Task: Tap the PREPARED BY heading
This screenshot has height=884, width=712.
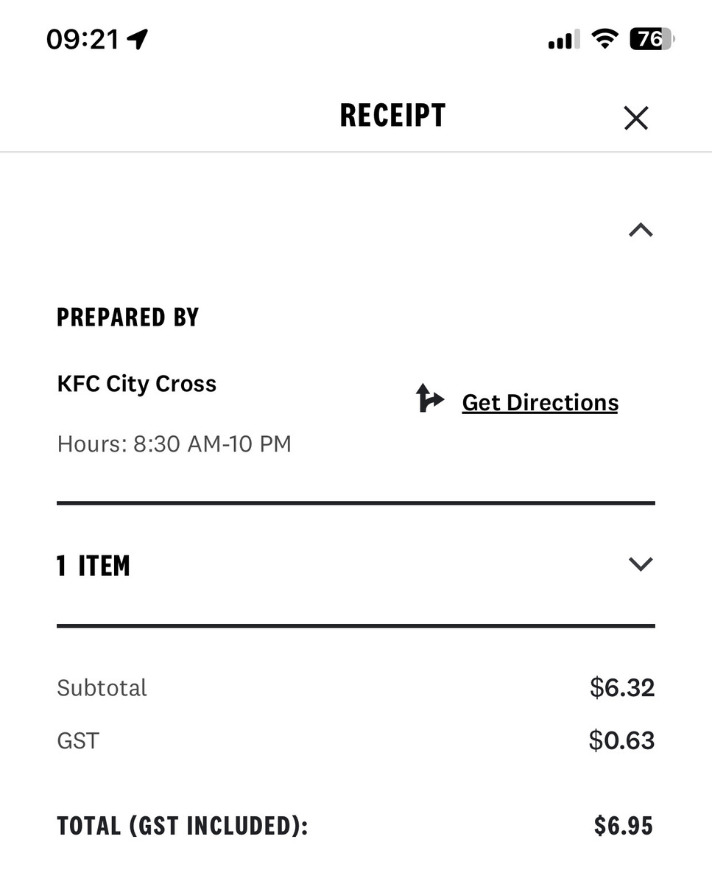Action: tap(128, 318)
